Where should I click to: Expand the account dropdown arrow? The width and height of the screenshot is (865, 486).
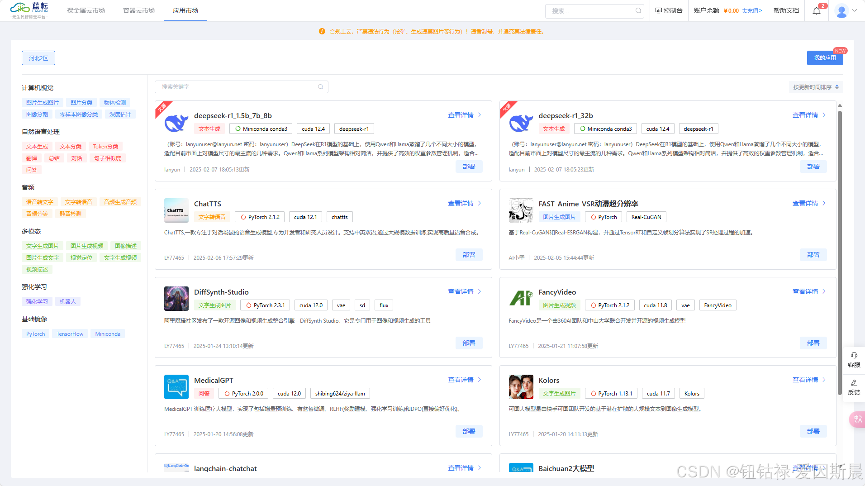855,10
